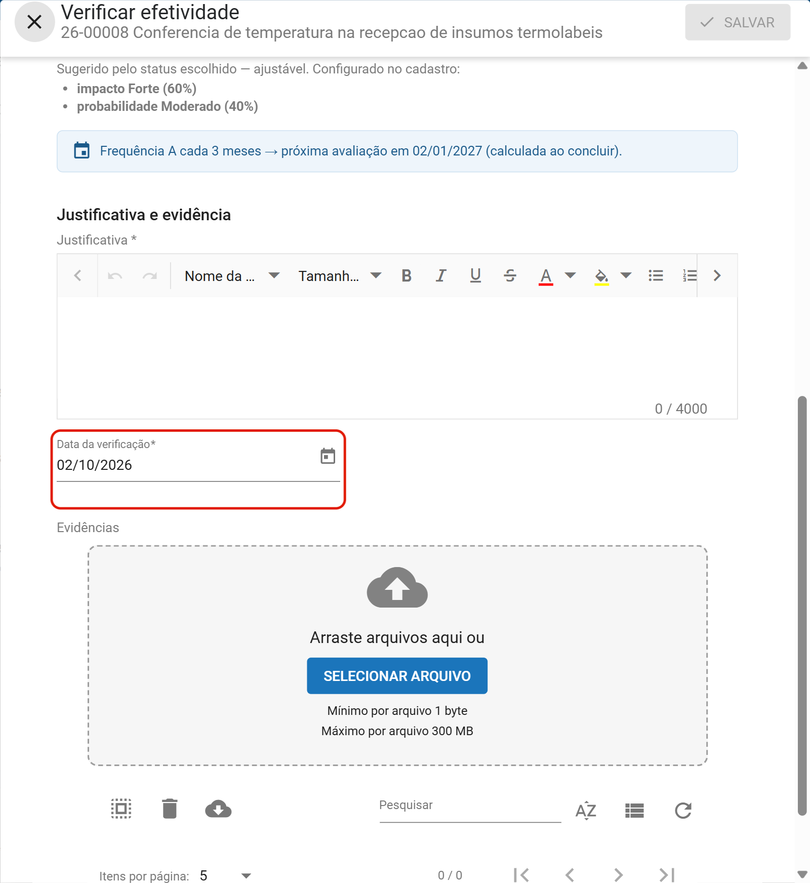Toggle italic formatting
The image size is (810, 883).
click(441, 276)
